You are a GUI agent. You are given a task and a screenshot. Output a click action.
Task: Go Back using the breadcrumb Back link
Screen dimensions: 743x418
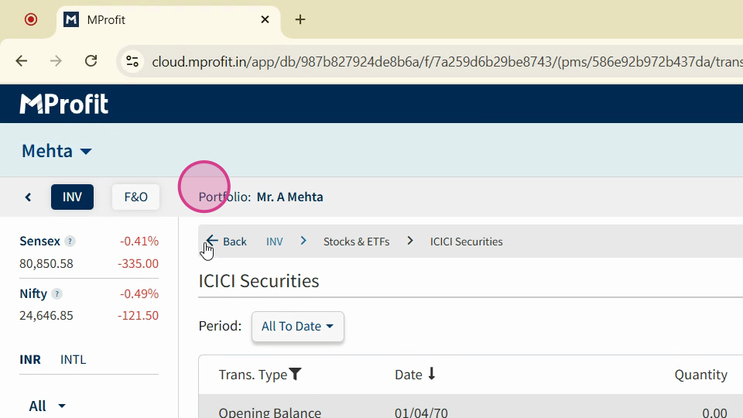point(226,242)
